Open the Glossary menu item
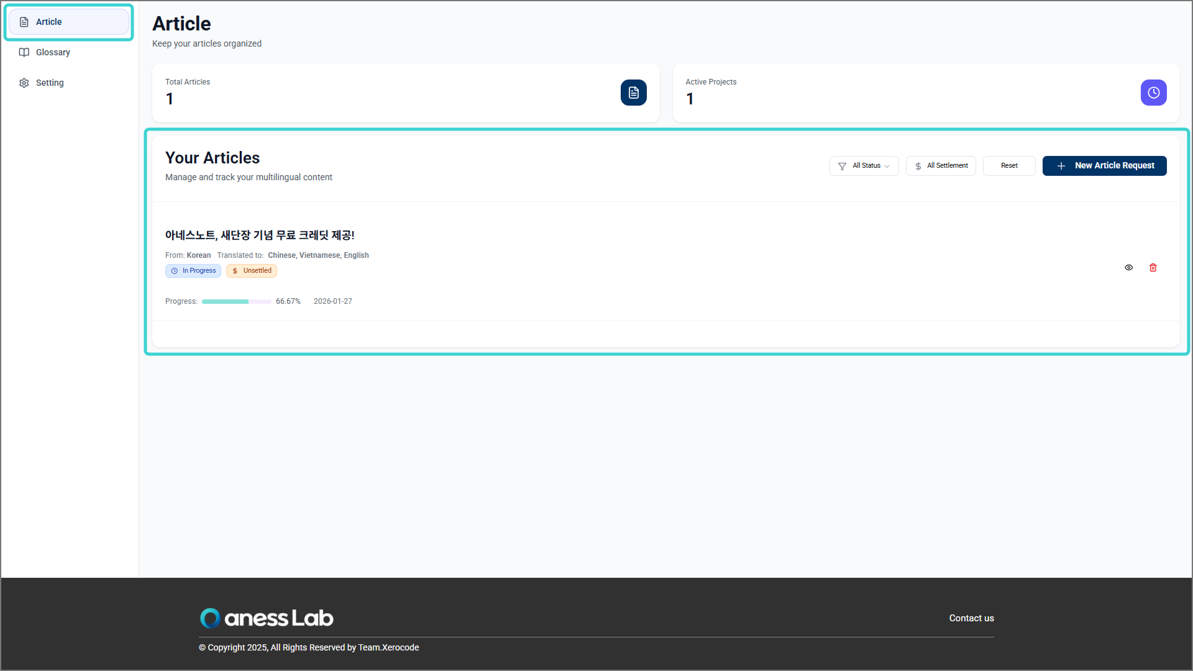Screen dimensions: 1193x671 [x=53, y=53]
